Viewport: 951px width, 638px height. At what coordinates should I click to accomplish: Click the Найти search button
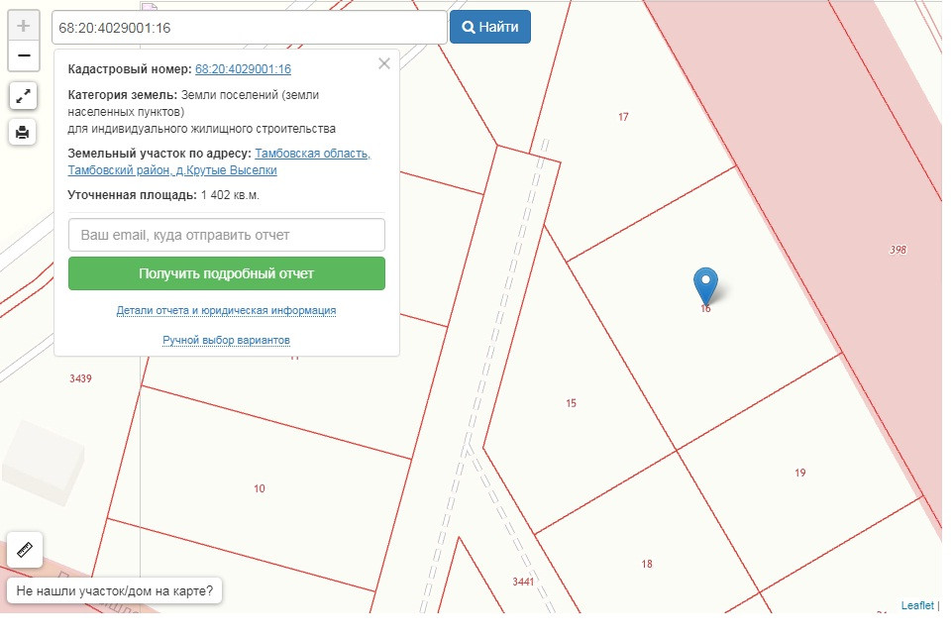[x=490, y=27]
